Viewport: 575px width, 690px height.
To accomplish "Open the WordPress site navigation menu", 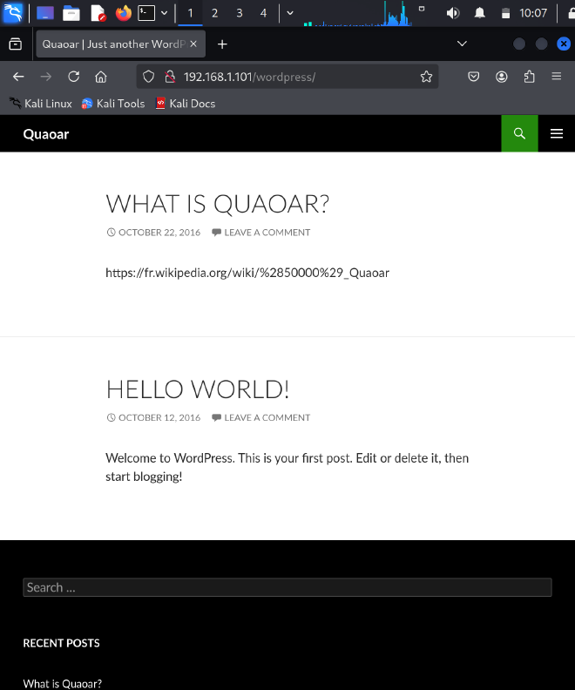I will (557, 133).
